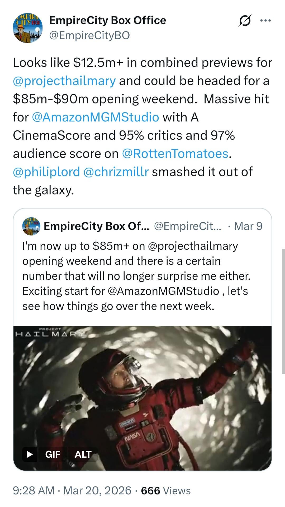
Task: Open the three-dot more options menu
Action: click(x=265, y=21)
